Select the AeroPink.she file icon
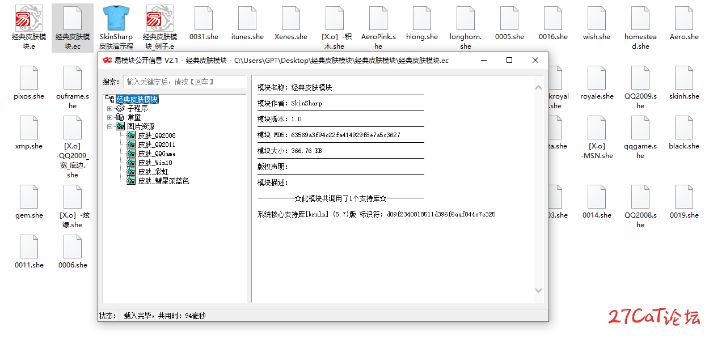The width and height of the screenshot is (709, 340). (x=378, y=19)
